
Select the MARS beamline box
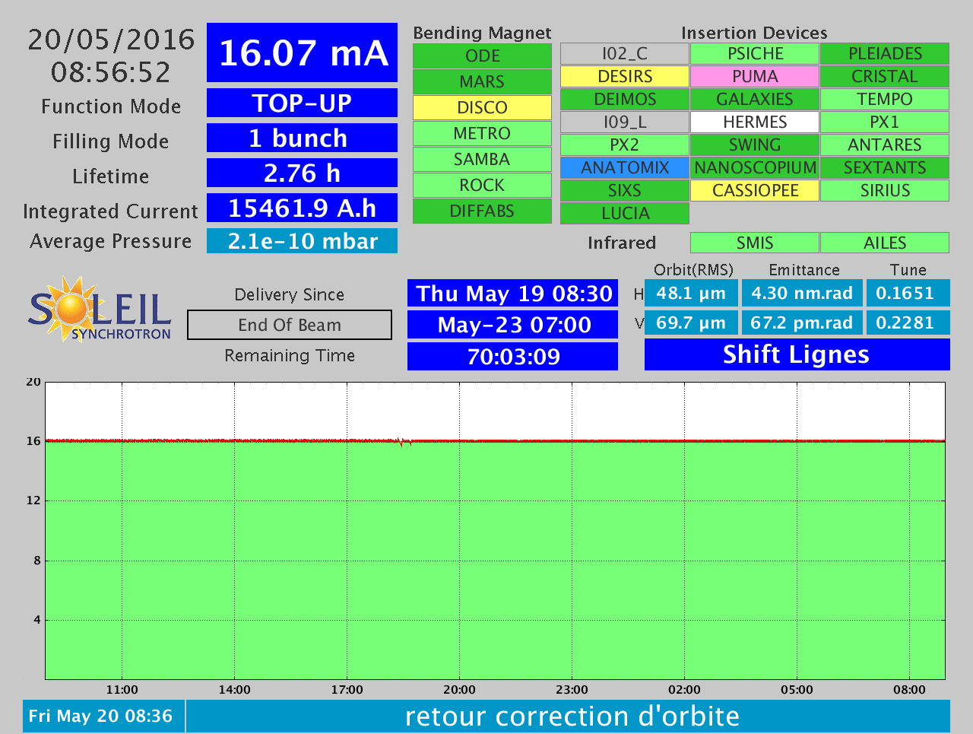pos(482,82)
